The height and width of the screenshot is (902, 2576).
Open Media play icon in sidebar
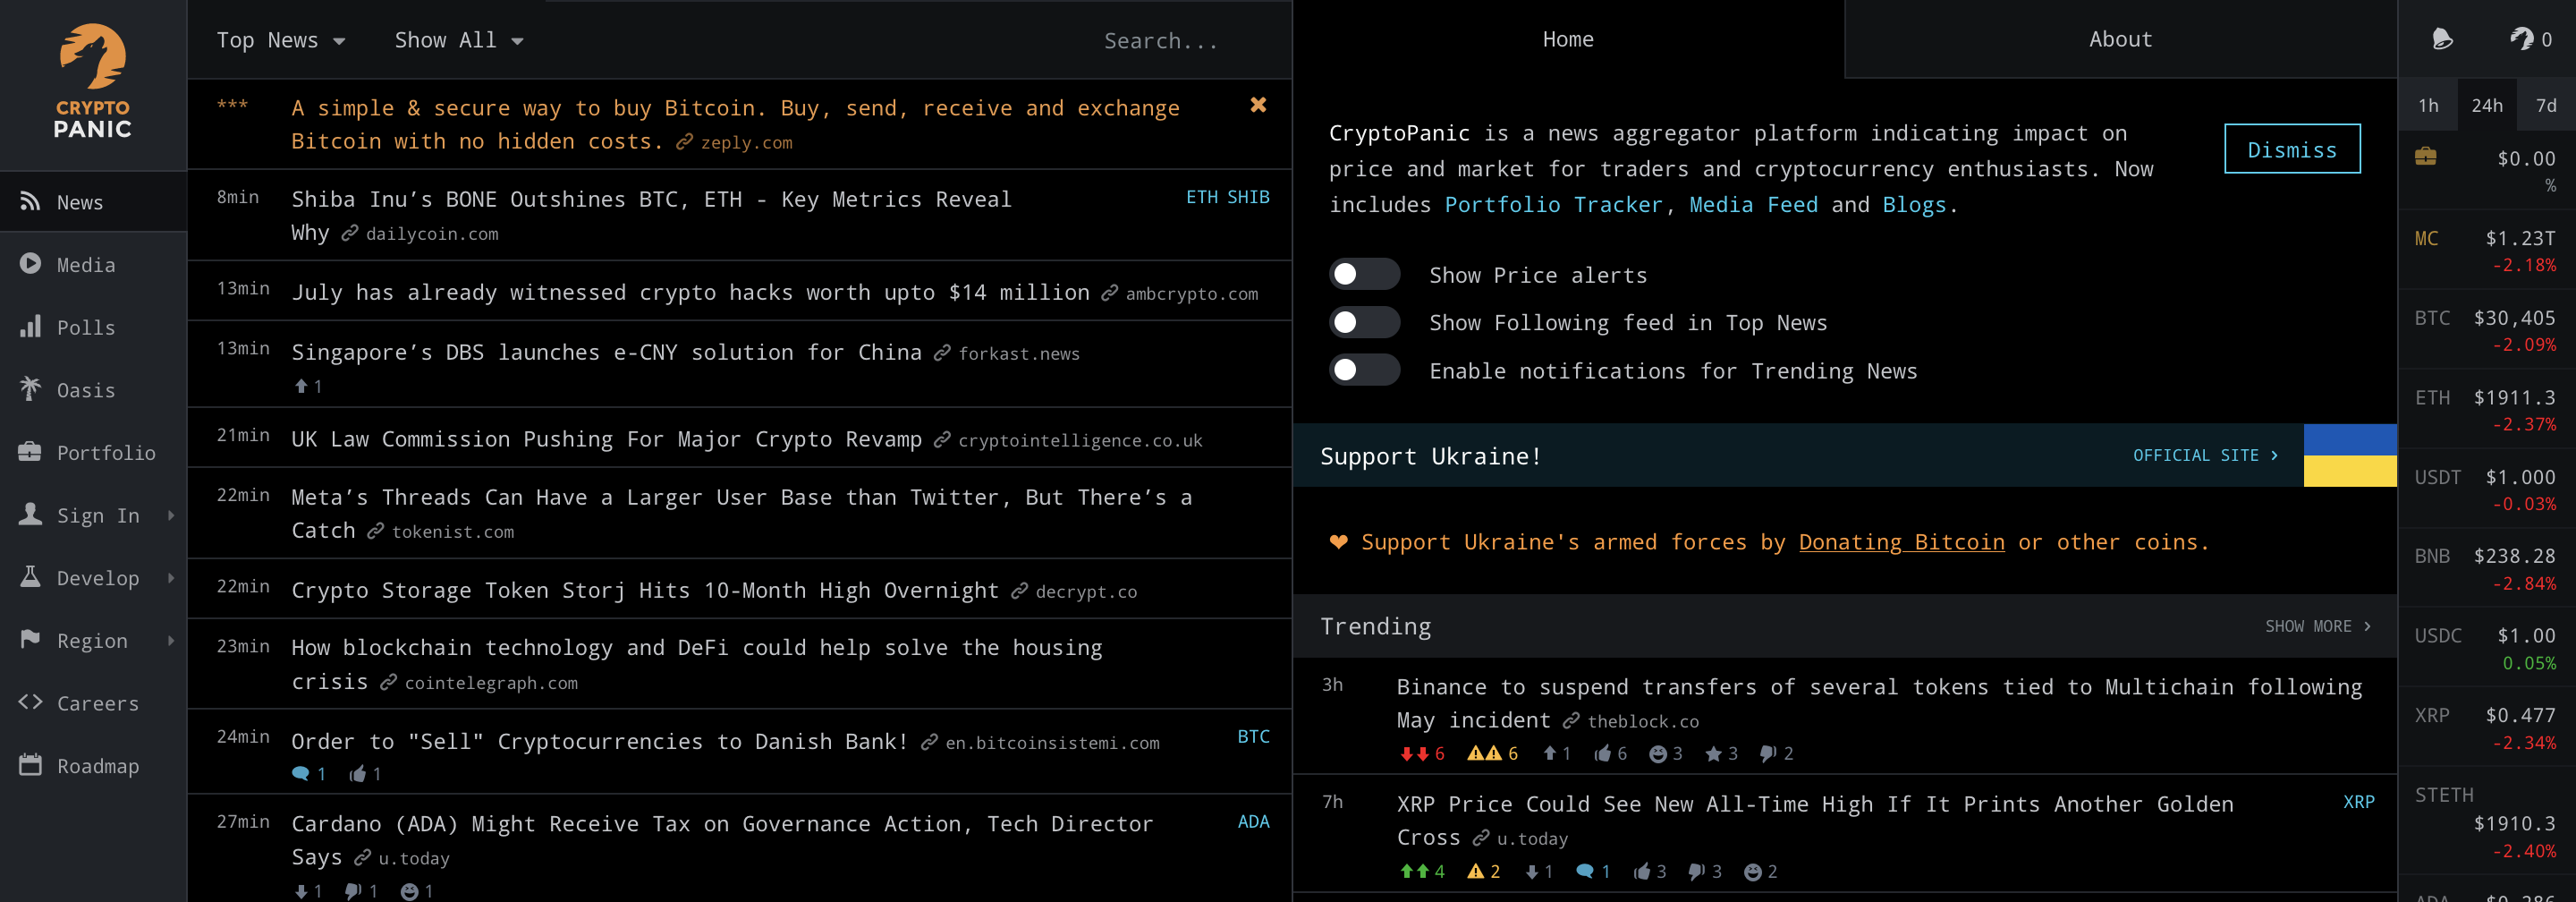tap(30, 264)
